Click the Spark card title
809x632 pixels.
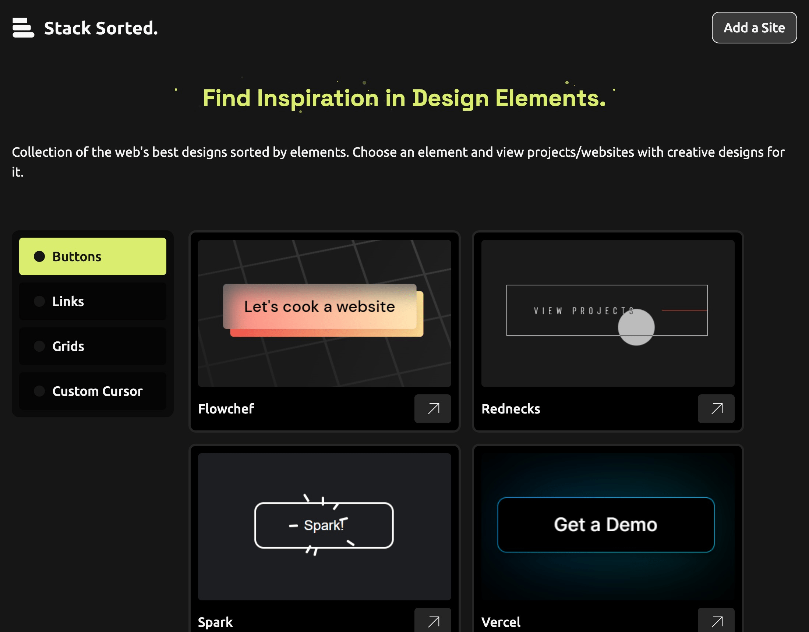[x=215, y=622]
